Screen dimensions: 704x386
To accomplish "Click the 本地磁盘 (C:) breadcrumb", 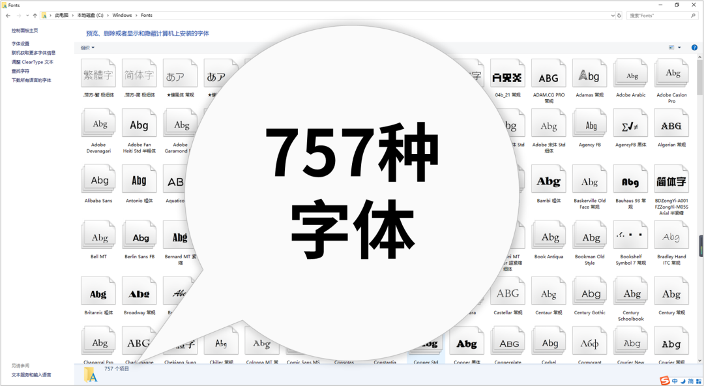I will click(90, 15).
